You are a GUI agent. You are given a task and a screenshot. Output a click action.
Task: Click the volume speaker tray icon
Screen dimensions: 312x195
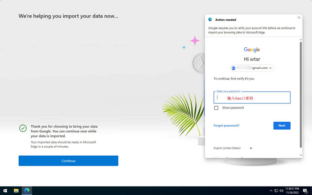click(x=281, y=191)
